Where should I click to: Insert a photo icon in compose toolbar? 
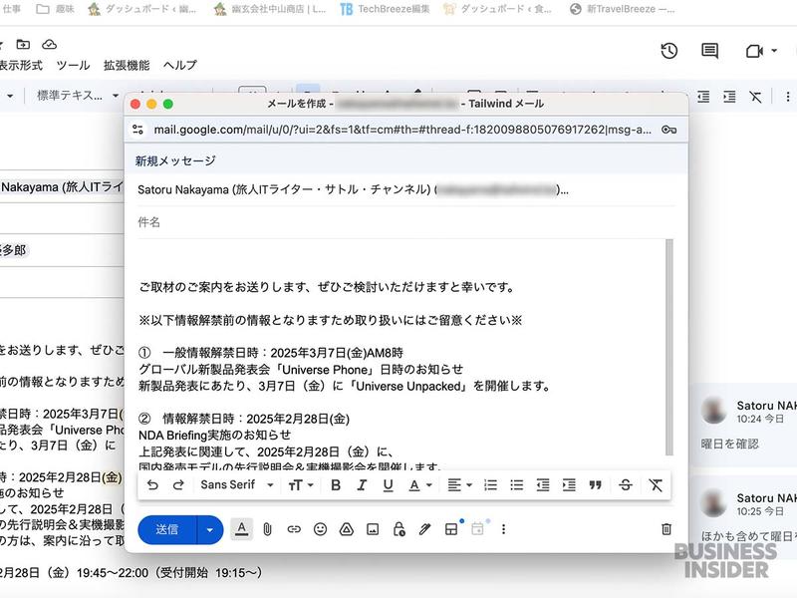373,529
